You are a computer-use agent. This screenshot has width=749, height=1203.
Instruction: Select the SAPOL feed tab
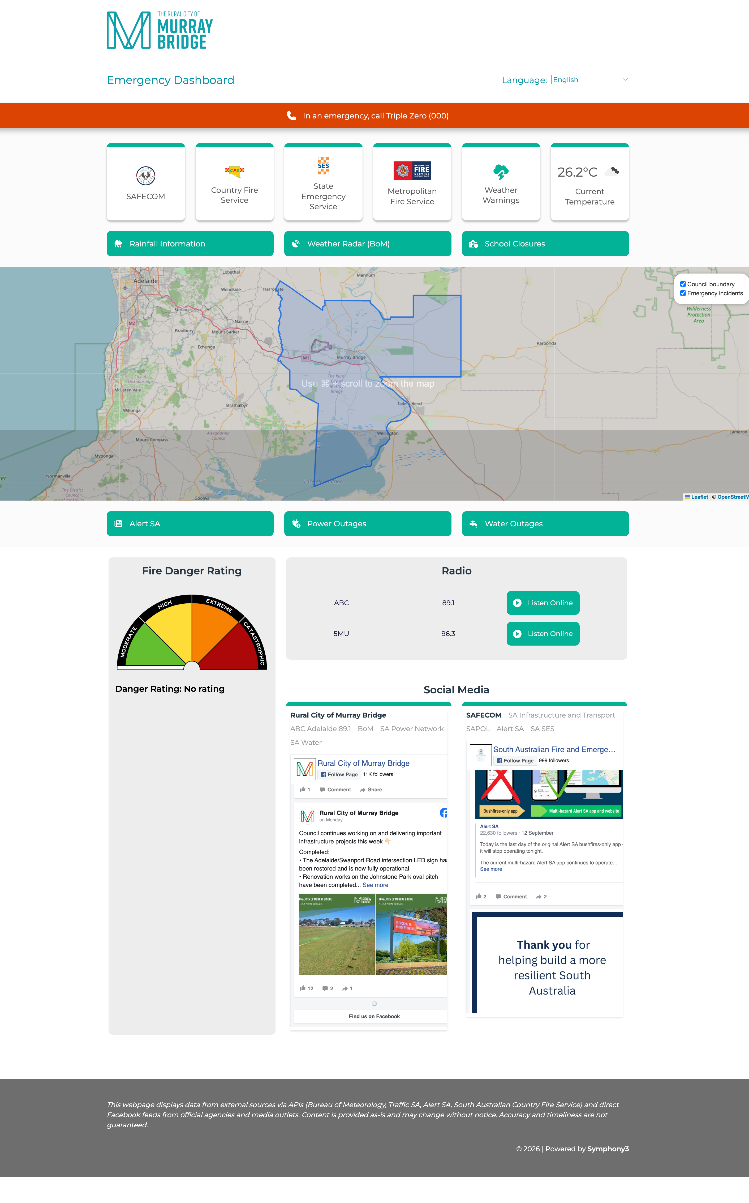click(x=477, y=729)
